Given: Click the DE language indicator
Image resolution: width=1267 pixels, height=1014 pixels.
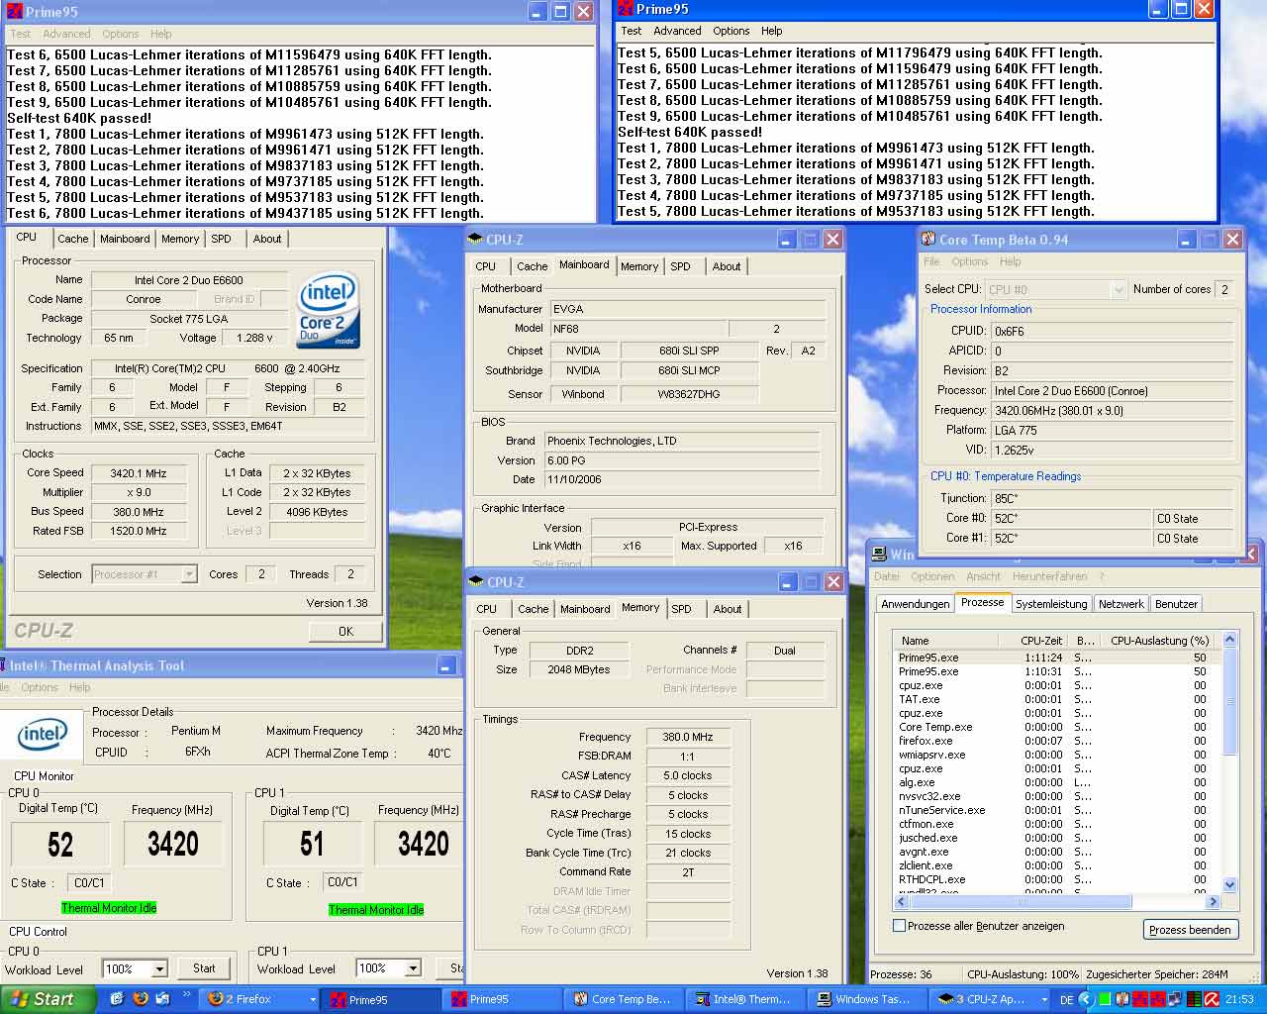Looking at the screenshot, I should [1067, 1000].
